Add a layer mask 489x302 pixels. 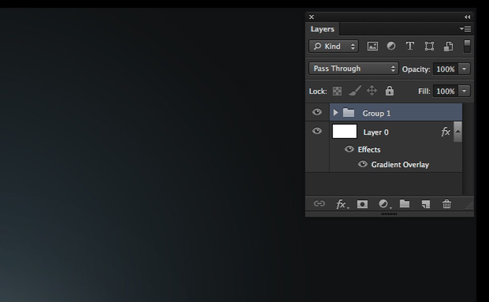(x=362, y=204)
